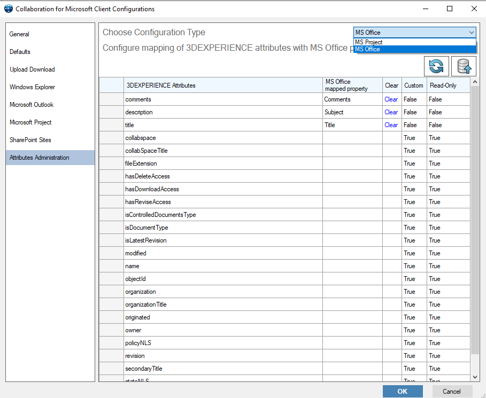
Task: Select the objectId attribute row
Action: (x=223, y=279)
